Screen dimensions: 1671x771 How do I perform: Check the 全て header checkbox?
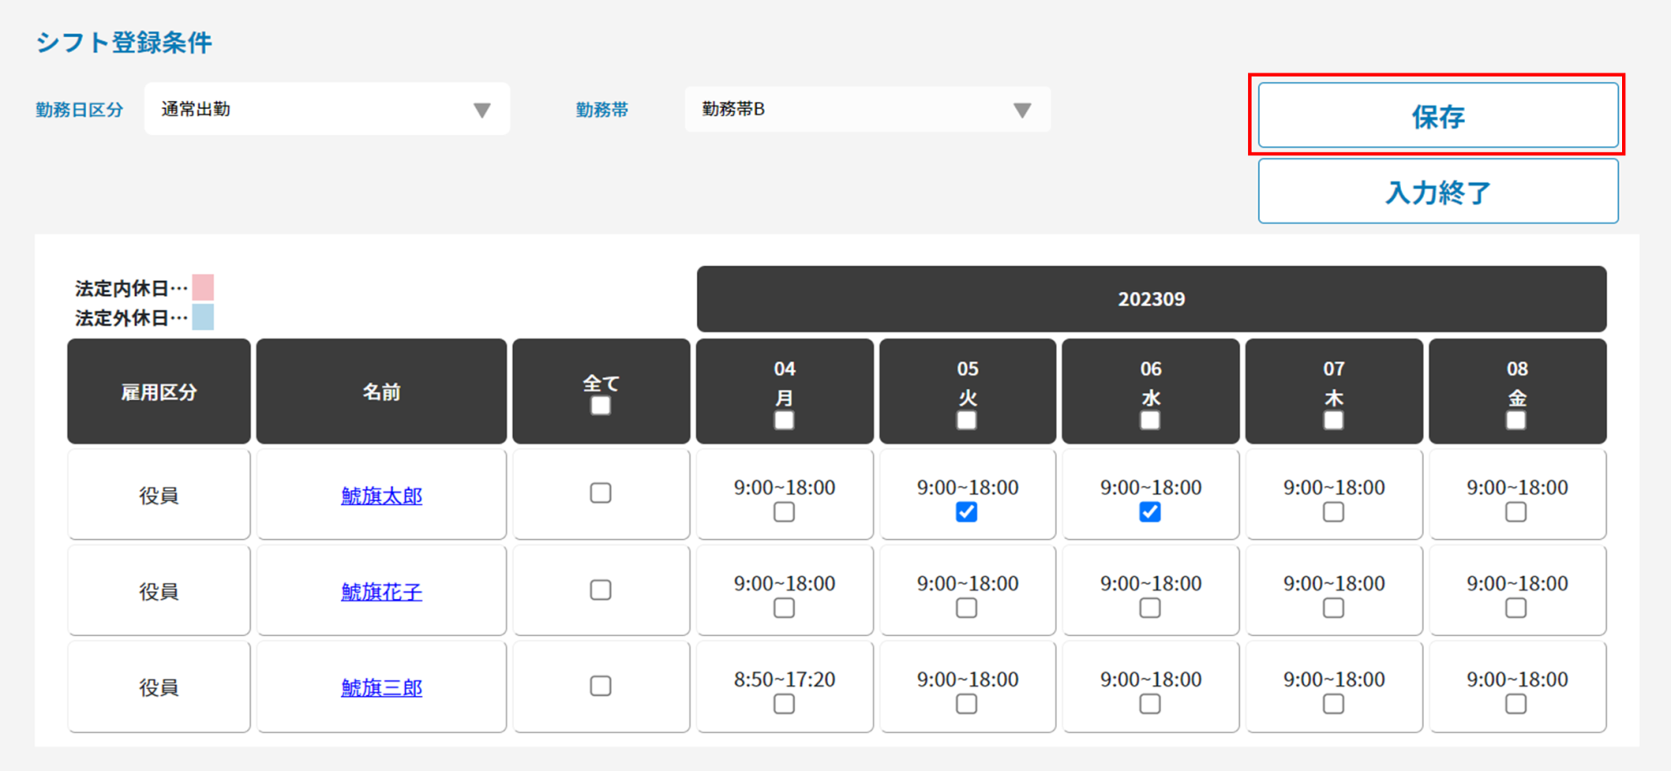pos(601,407)
